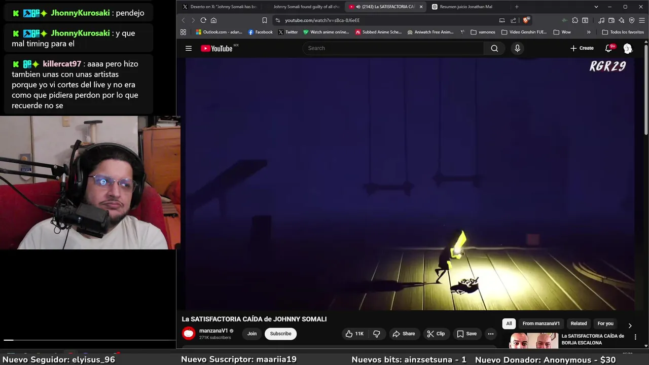Viewport: 649px width, 365px height.
Task: Click the Brave Shields lion icon
Action: 526,20
